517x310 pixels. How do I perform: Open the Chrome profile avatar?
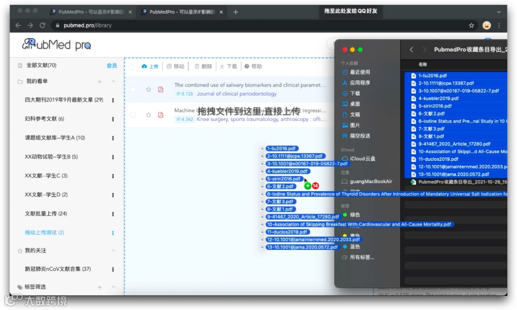pyautogui.click(x=486, y=25)
